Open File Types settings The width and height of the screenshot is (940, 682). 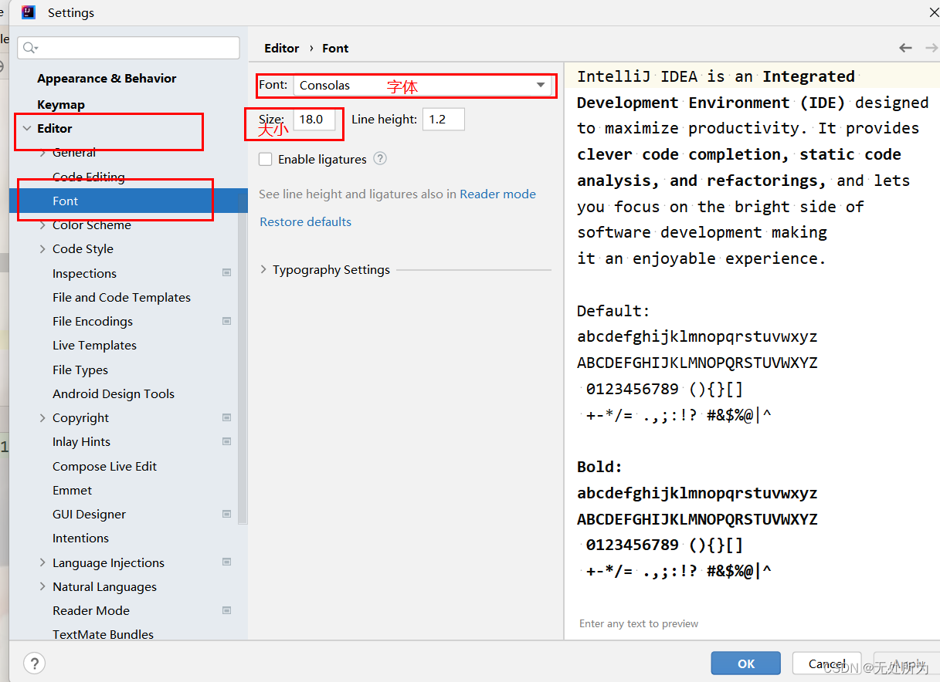pyautogui.click(x=80, y=370)
